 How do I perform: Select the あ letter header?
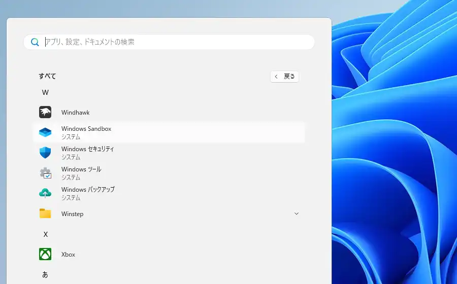[x=45, y=274]
